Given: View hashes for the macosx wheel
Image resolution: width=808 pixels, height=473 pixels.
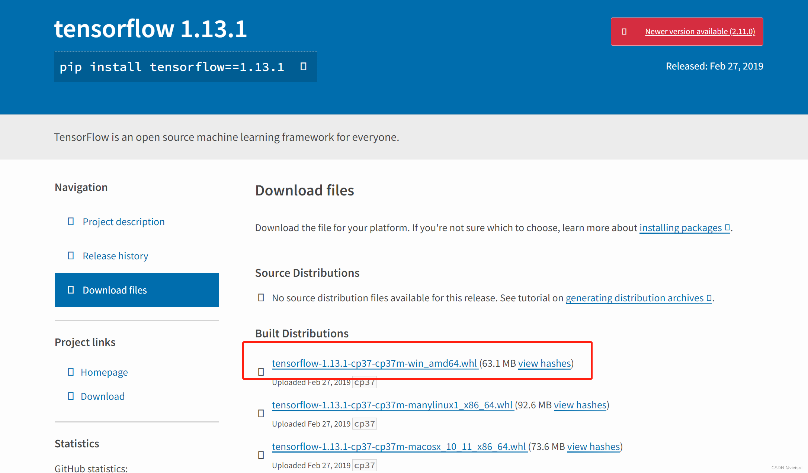Looking at the screenshot, I should pyautogui.click(x=593, y=447).
